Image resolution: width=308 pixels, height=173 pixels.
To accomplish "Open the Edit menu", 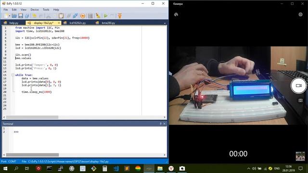I will click(14, 10).
